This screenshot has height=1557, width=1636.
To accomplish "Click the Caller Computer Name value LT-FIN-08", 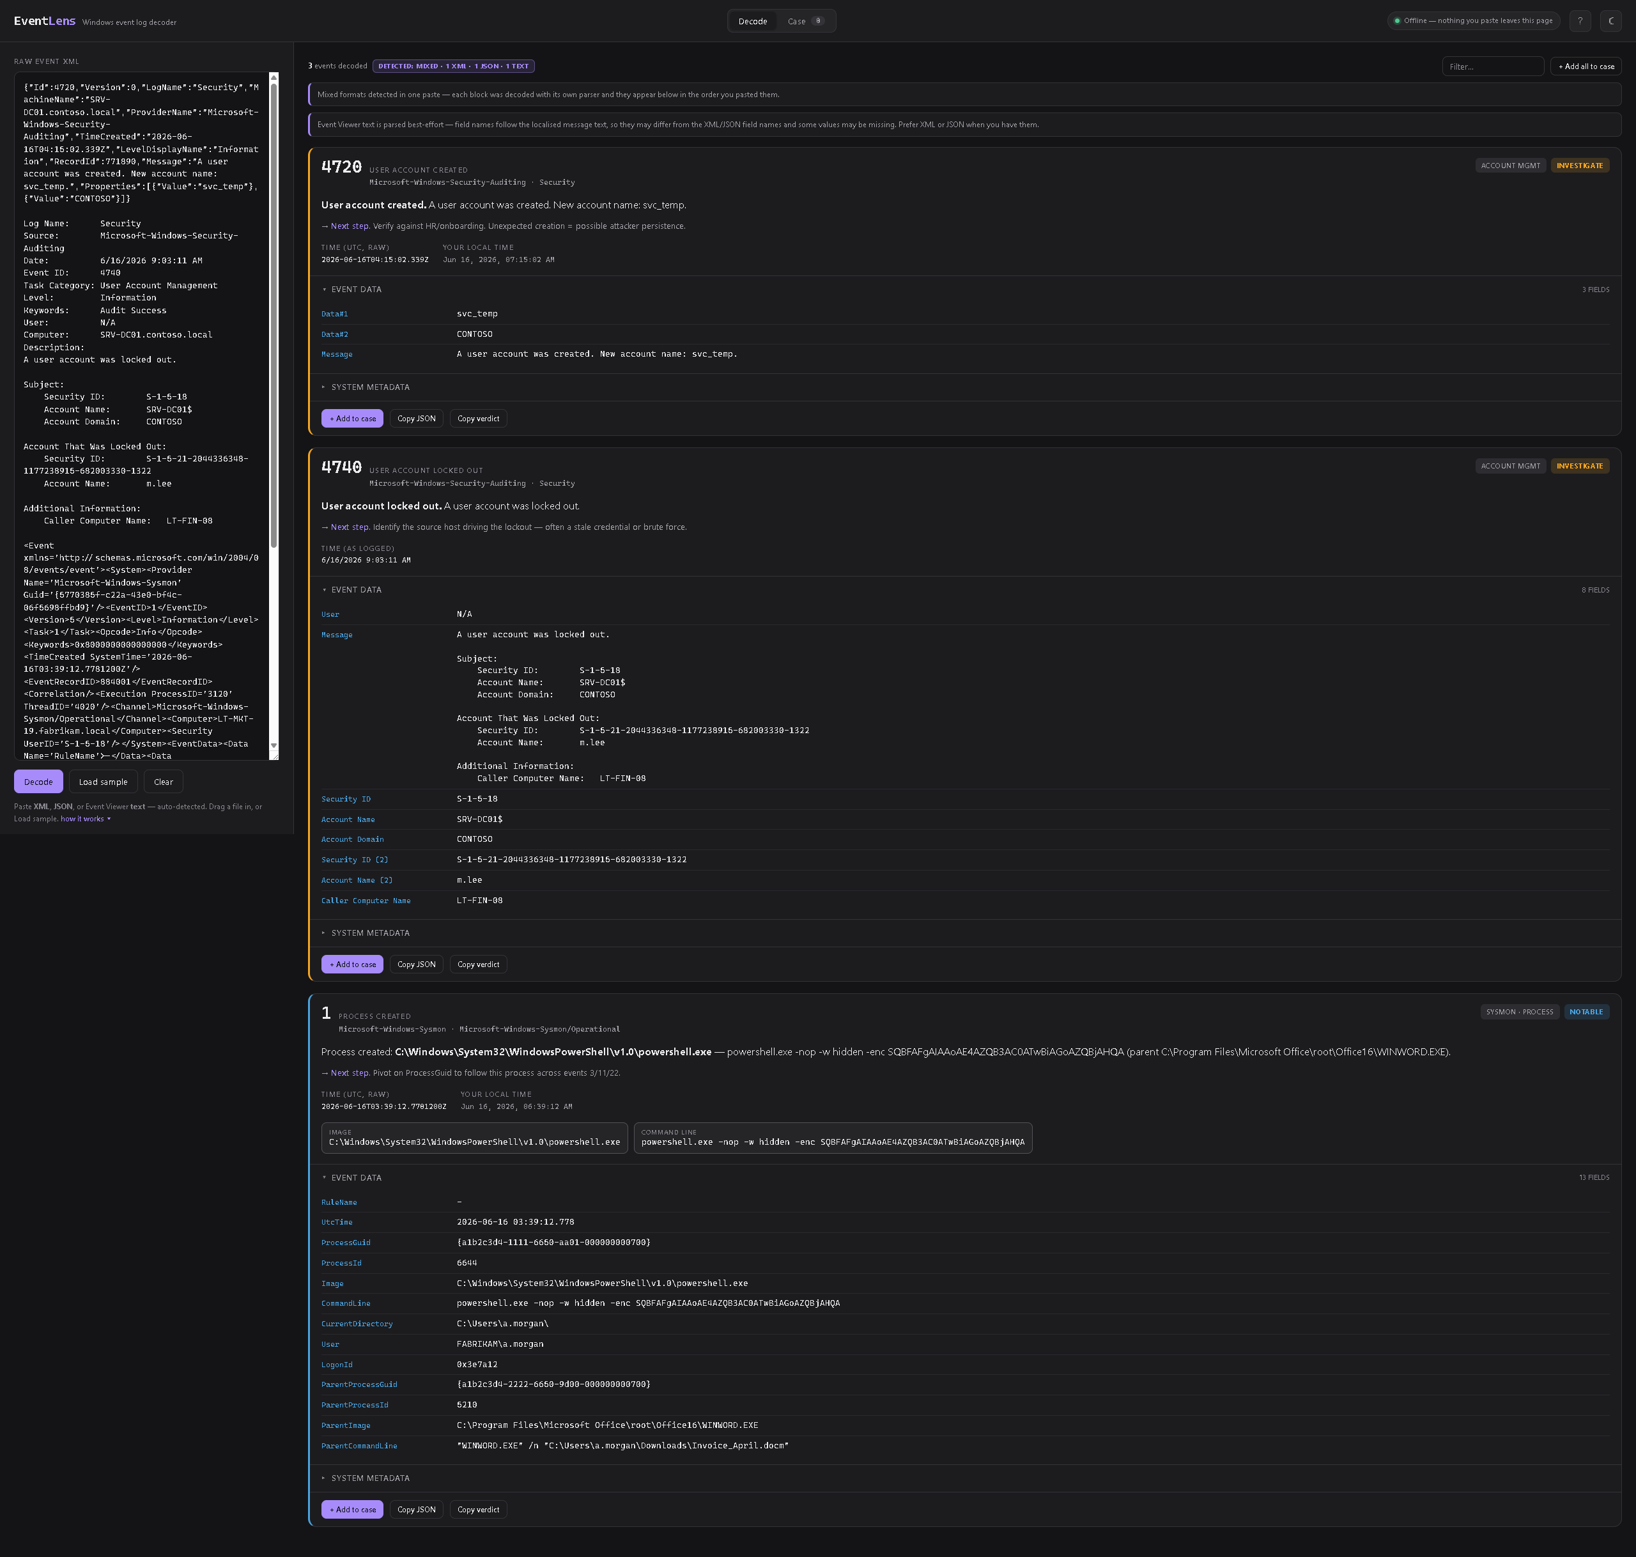I will [x=479, y=901].
